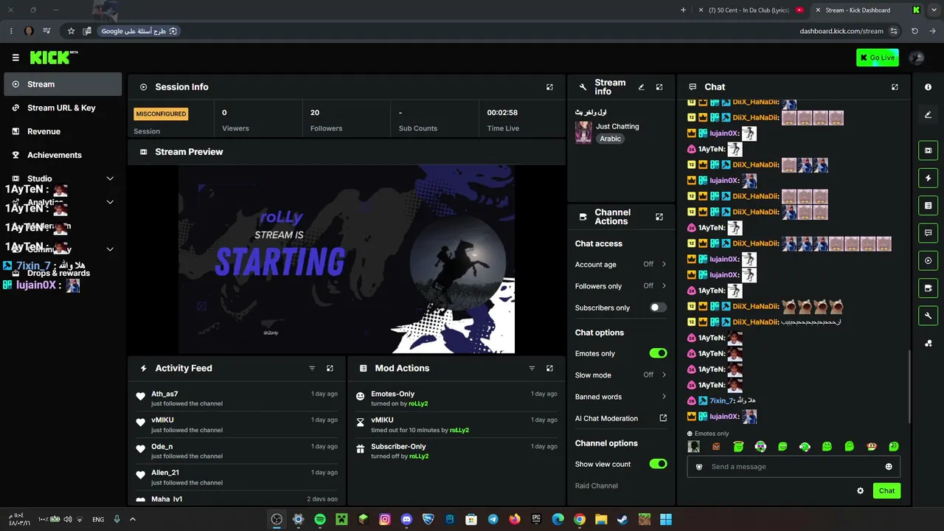This screenshot has height=531, width=944.
Task: Filter the Mod Actions list
Action: tap(532, 368)
